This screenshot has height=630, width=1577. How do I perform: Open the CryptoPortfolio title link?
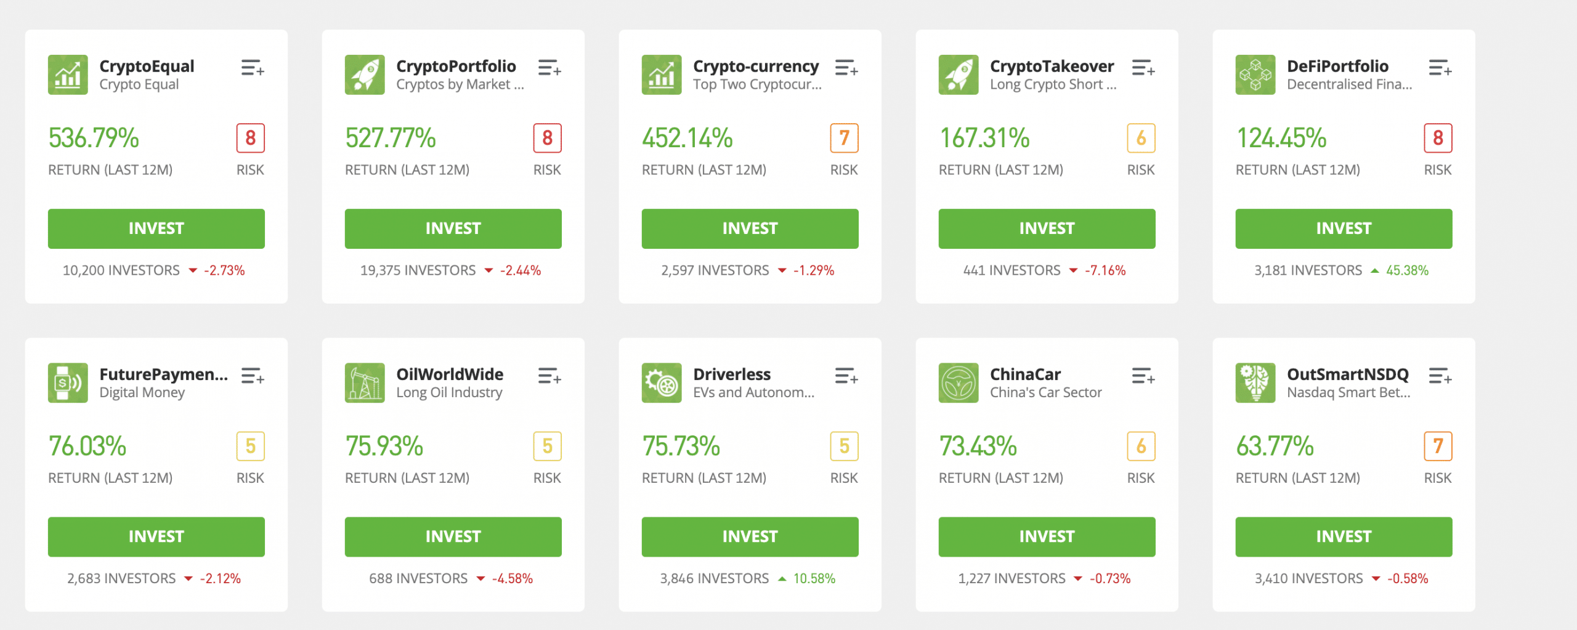point(456,66)
